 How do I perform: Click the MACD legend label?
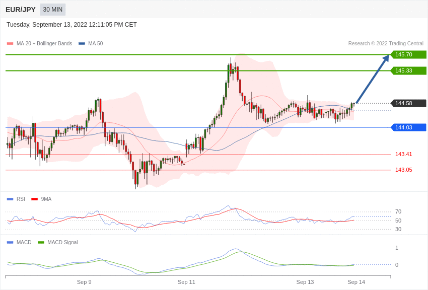click(24, 243)
